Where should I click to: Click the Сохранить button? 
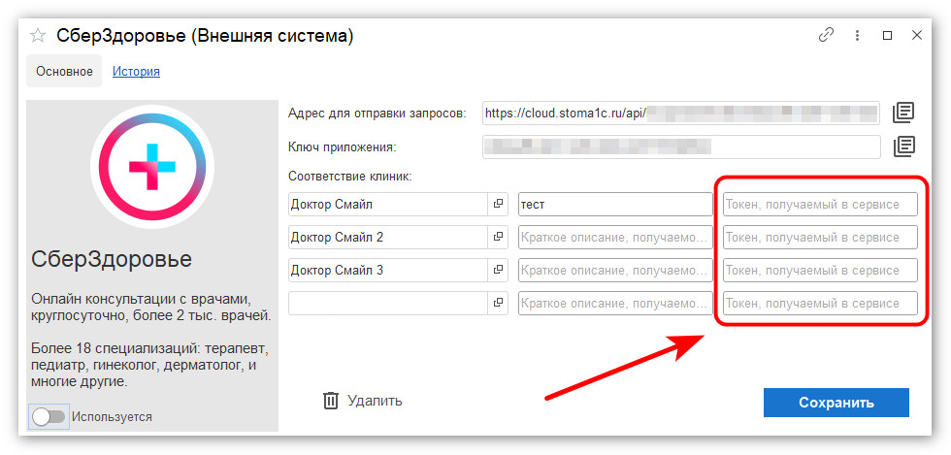click(x=836, y=403)
